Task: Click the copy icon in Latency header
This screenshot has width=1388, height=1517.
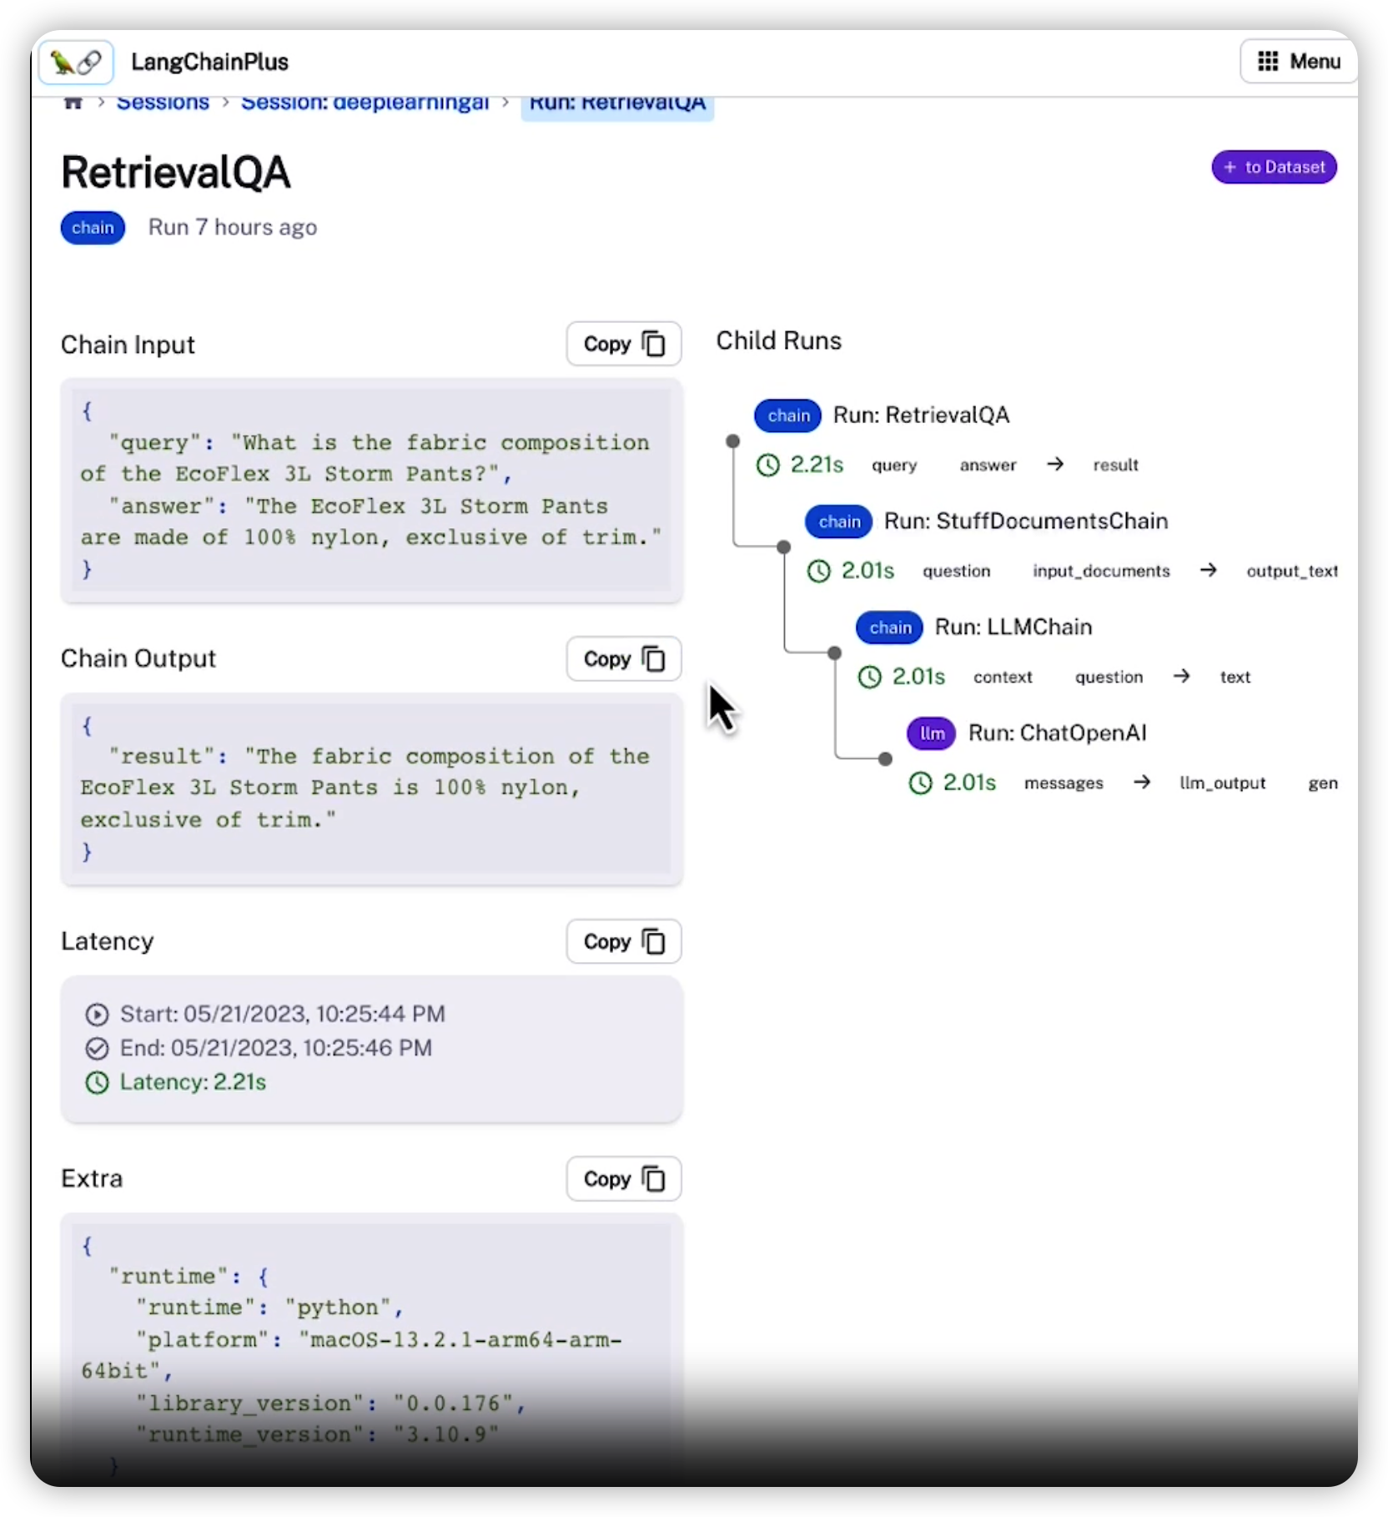Action: coord(654,941)
